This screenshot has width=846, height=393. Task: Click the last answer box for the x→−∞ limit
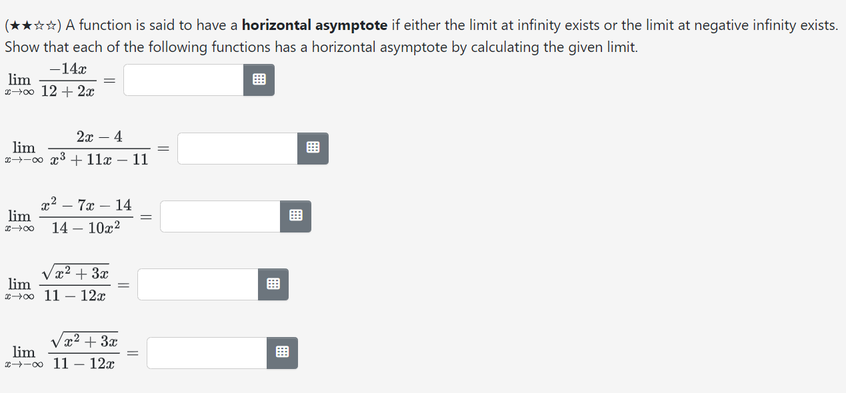tap(205, 352)
